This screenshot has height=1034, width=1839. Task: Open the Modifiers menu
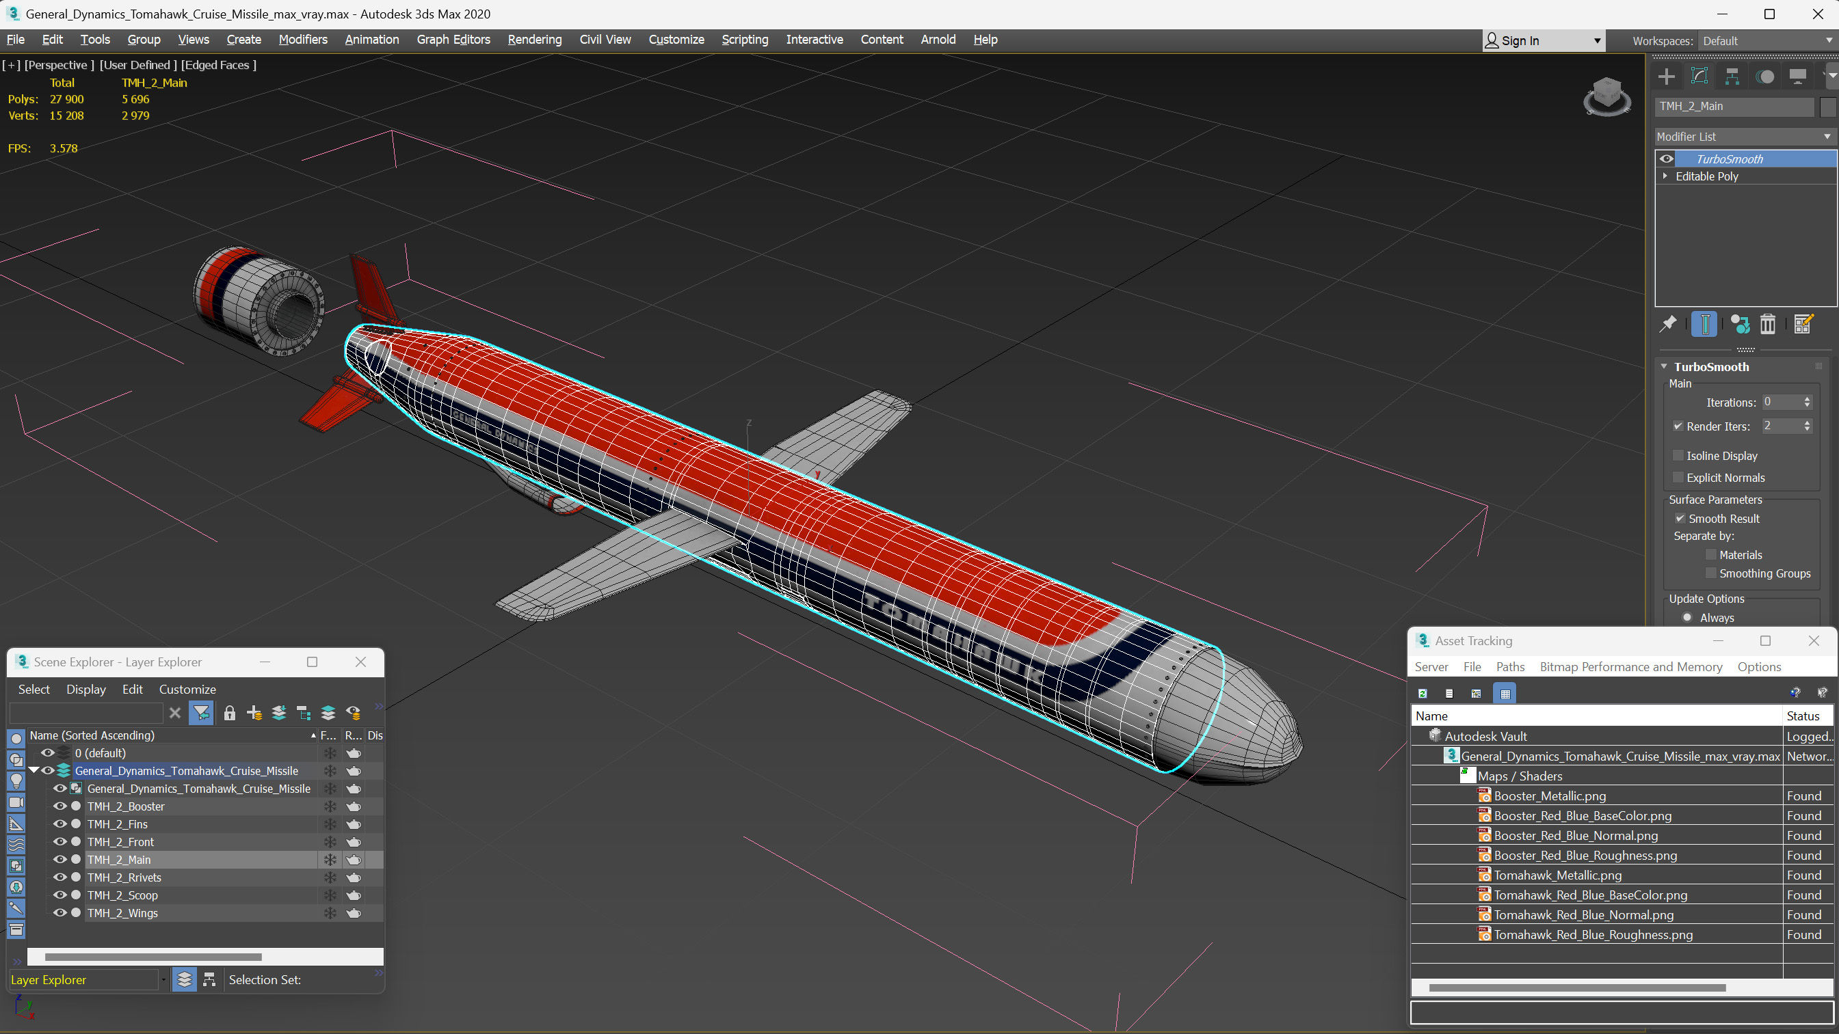tap(303, 39)
